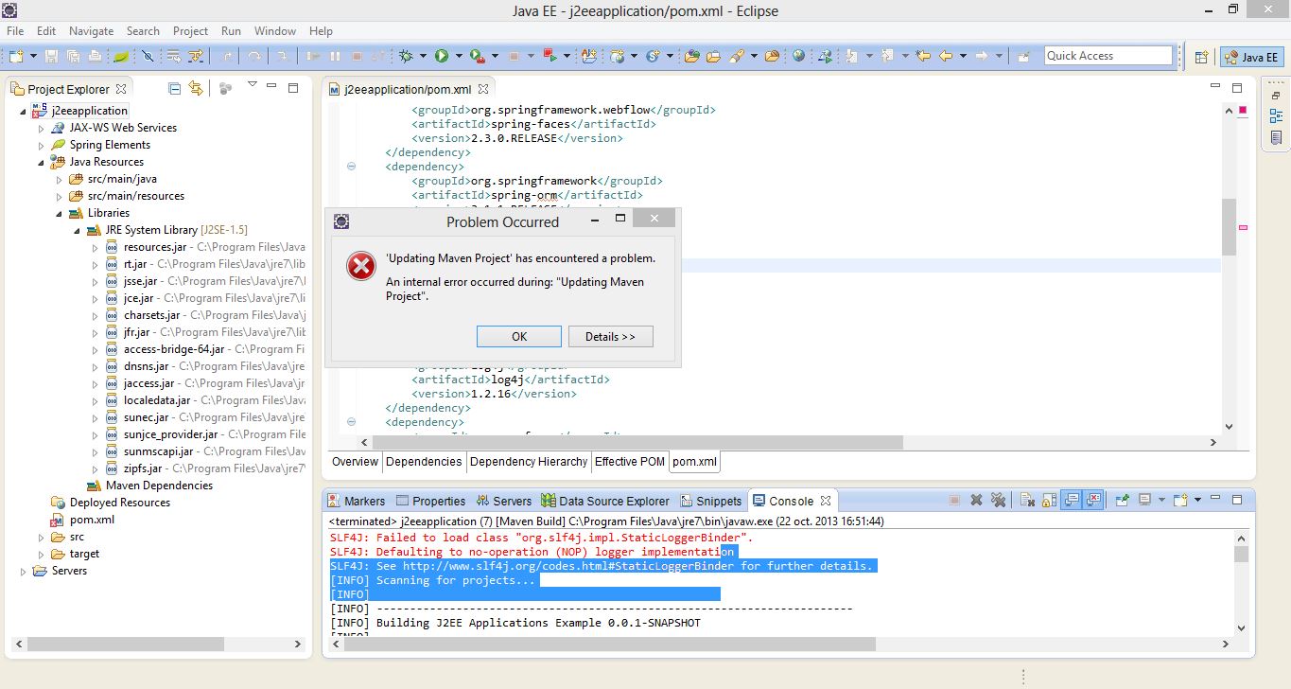1291x689 pixels.
Task: Click the New file wizard toolbar icon
Action: [x=16, y=56]
